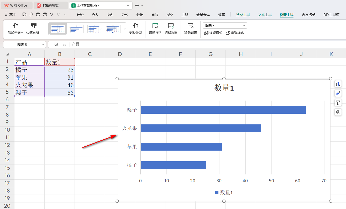
Task: Switch to the 找稻壳模板 tab
Action: (x=51, y=5)
